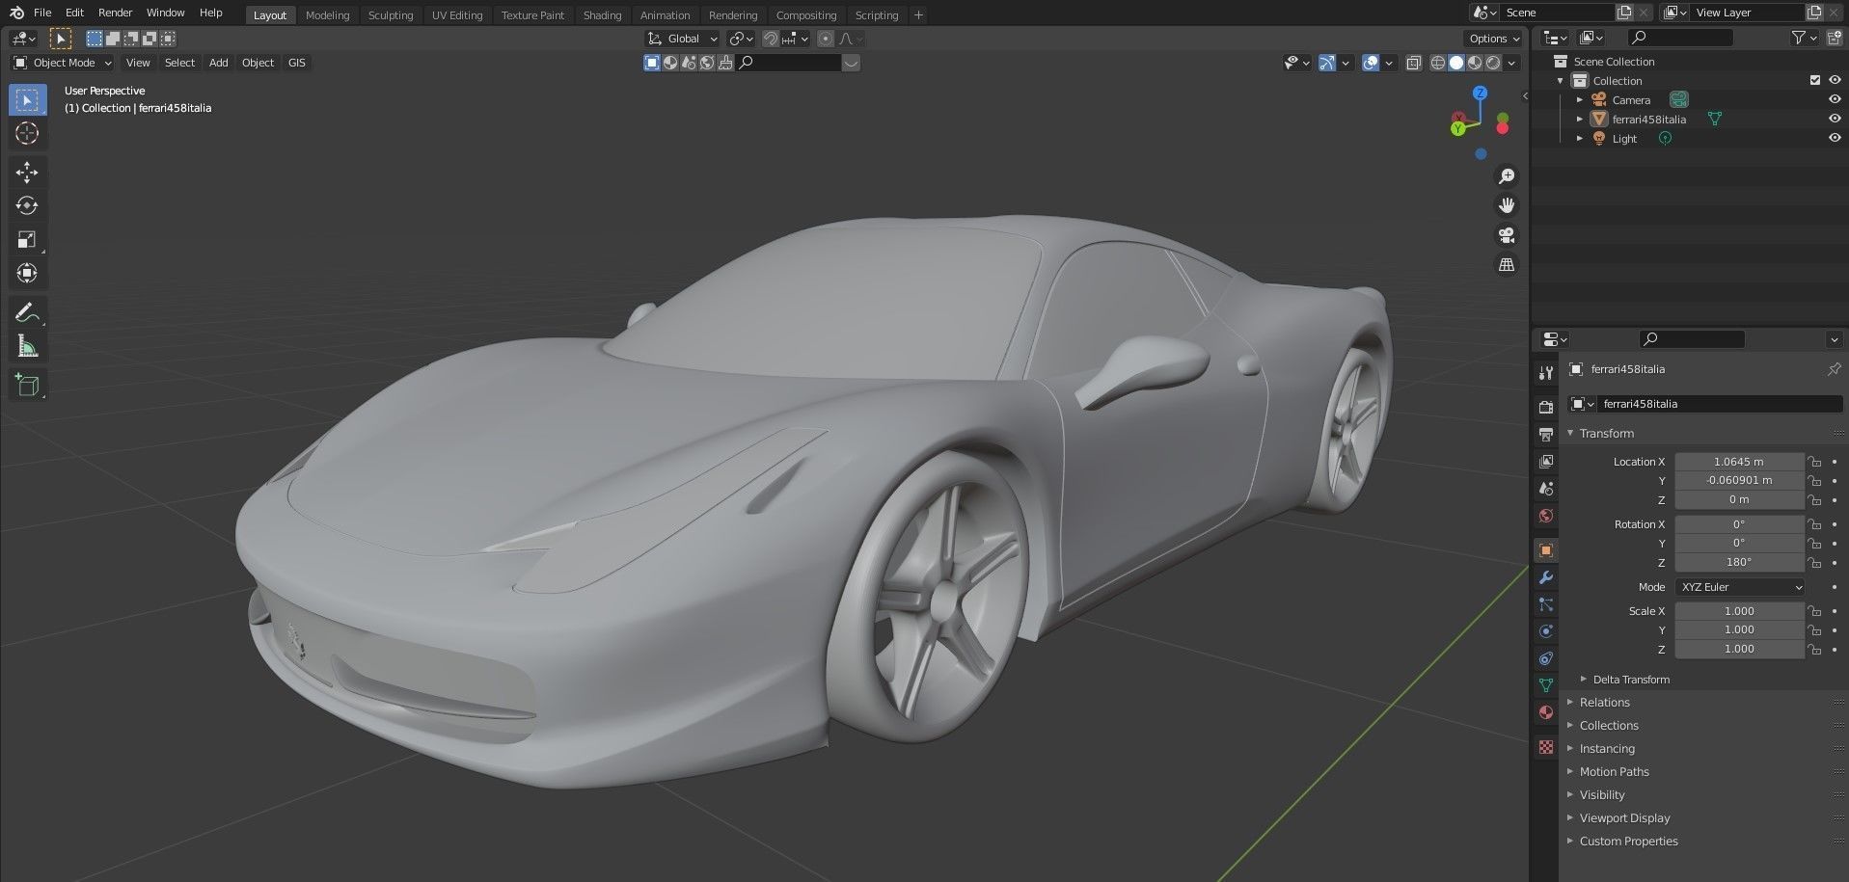This screenshot has width=1849, height=882.
Task: Open the Render menu
Action: (115, 13)
